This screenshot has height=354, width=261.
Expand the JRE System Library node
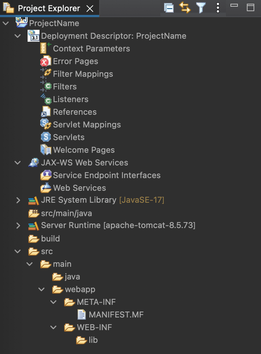(x=18, y=200)
